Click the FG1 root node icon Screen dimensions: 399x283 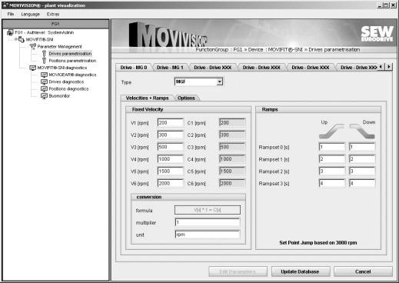pyautogui.click(x=10, y=32)
